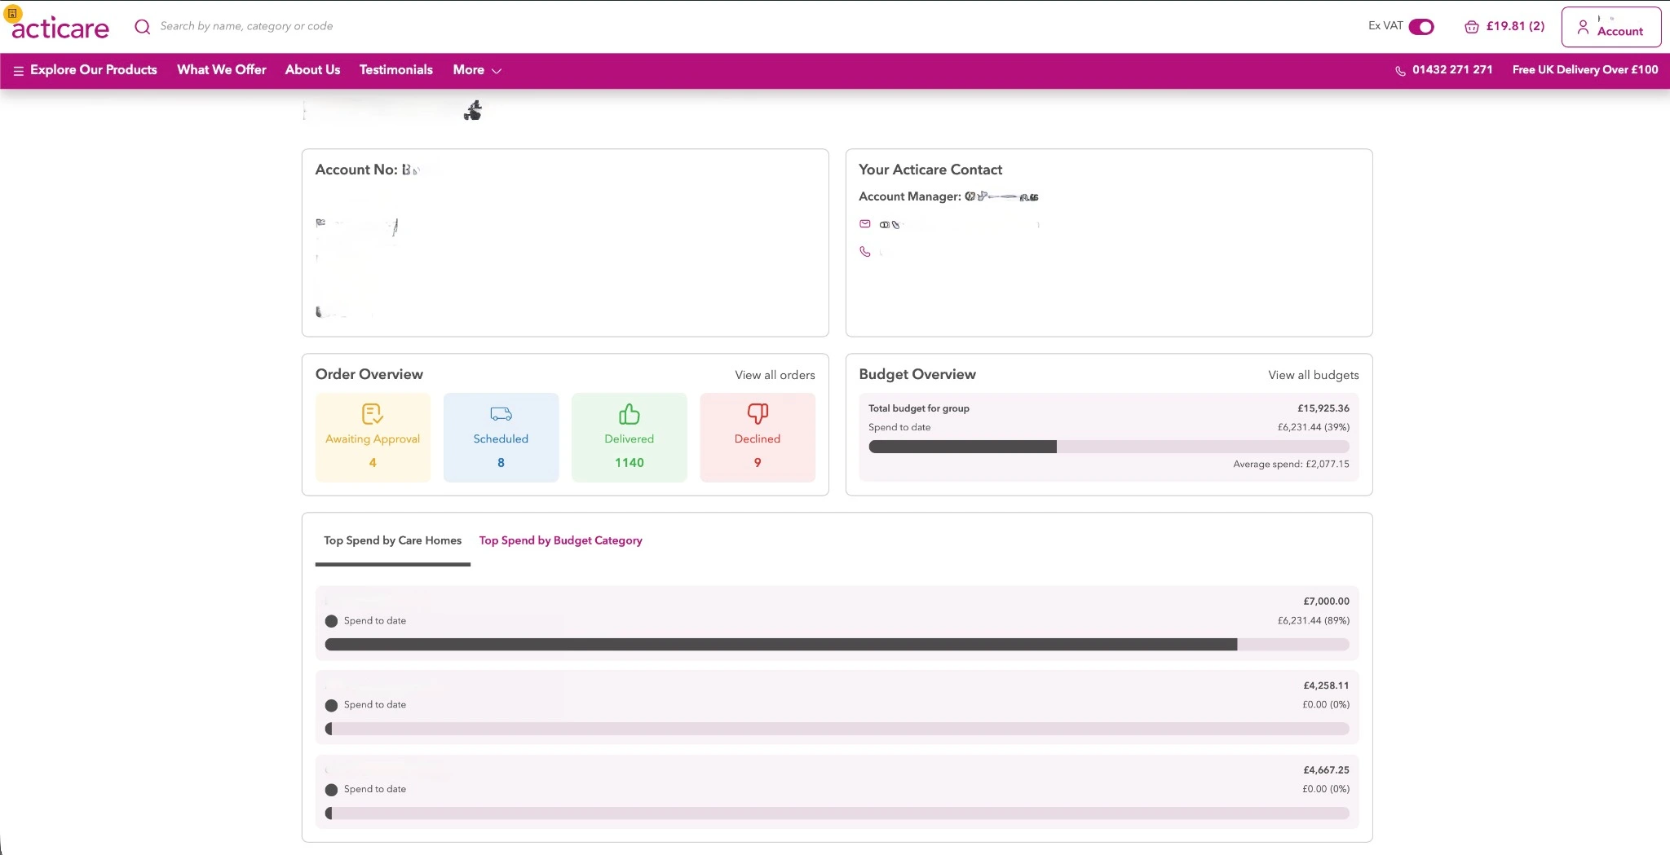
Task: Click the search magnifier icon
Action: pyautogui.click(x=143, y=27)
